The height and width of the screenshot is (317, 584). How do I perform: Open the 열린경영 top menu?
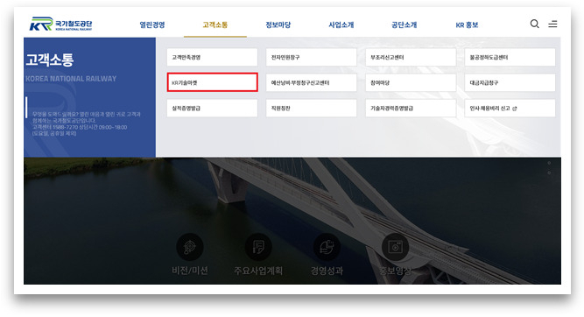[152, 25]
